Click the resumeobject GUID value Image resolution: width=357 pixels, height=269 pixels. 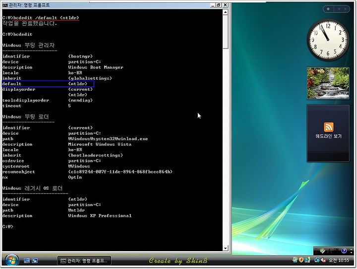(x=120, y=172)
